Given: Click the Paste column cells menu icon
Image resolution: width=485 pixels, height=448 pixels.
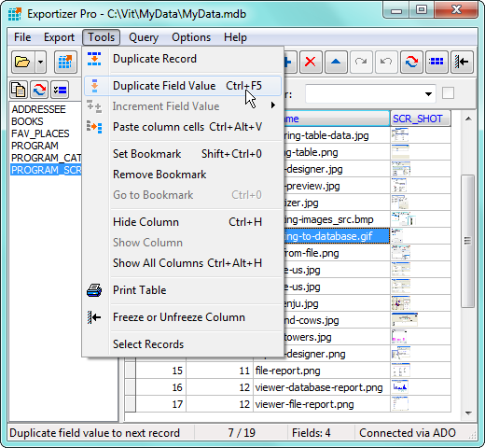Looking at the screenshot, I should [x=94, y=127].
